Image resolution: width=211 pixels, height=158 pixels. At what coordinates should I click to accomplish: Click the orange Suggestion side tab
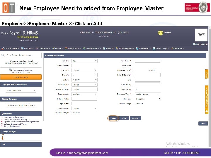point(207,98)
